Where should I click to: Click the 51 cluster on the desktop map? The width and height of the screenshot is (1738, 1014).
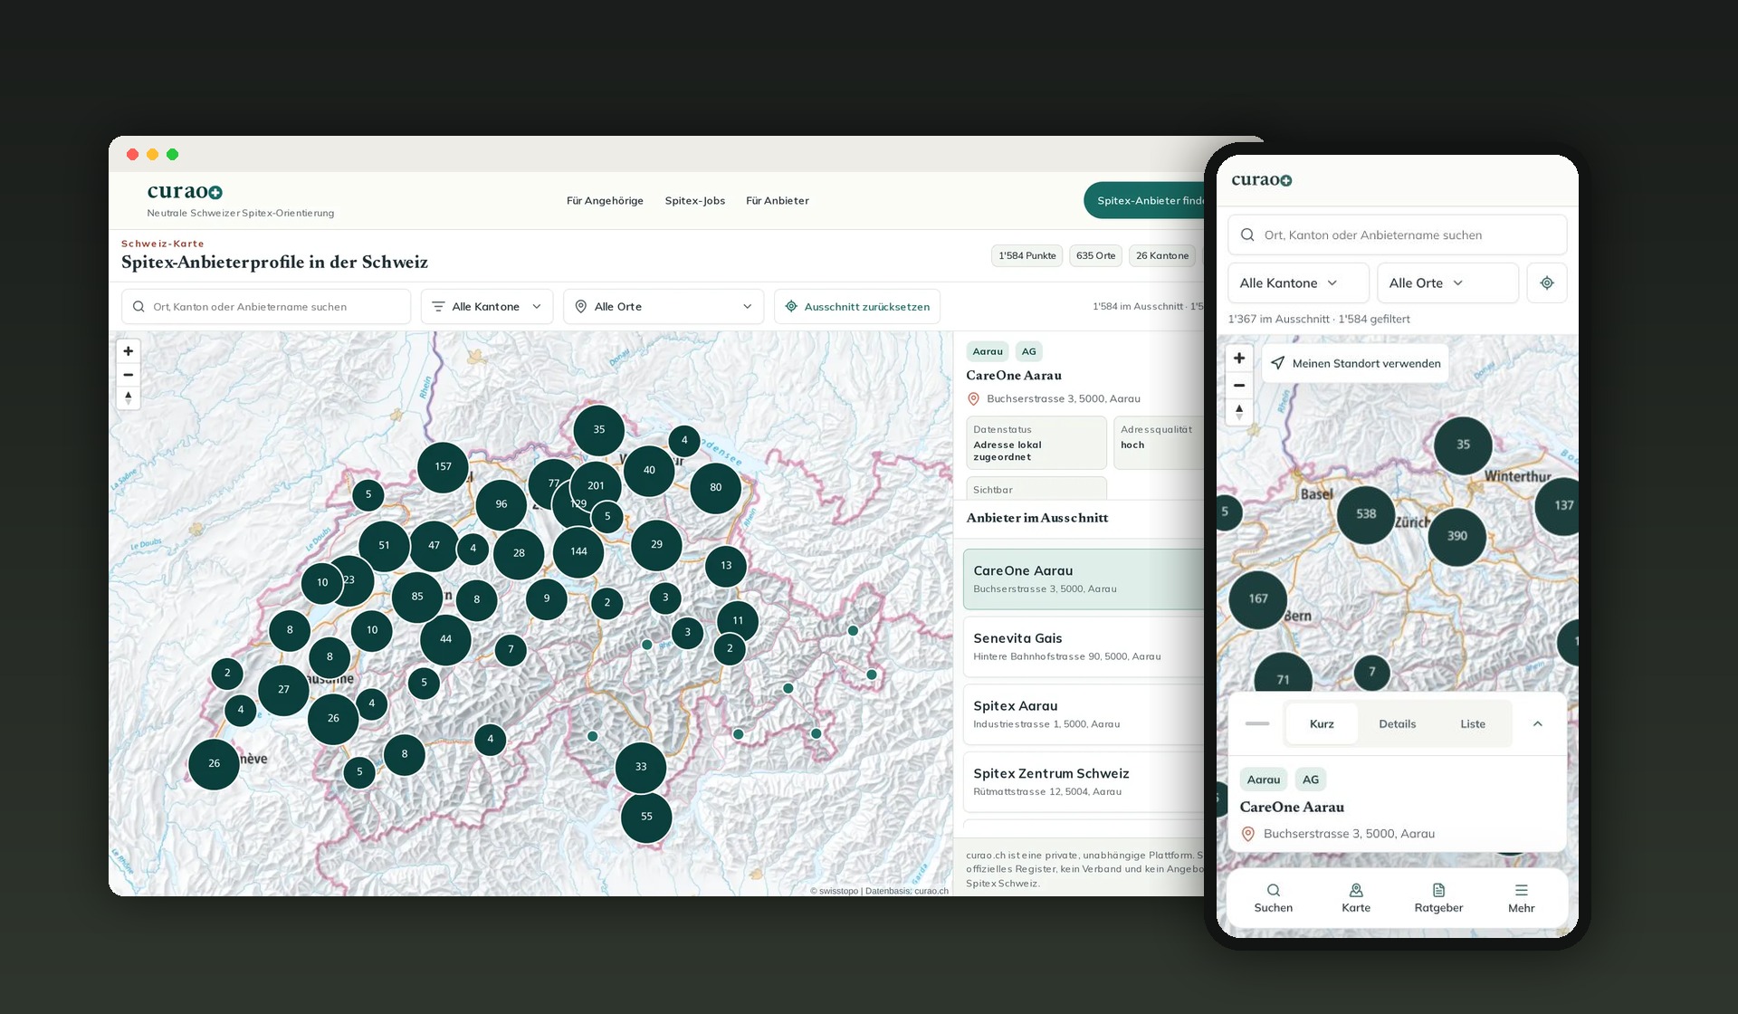coord(384,546)
